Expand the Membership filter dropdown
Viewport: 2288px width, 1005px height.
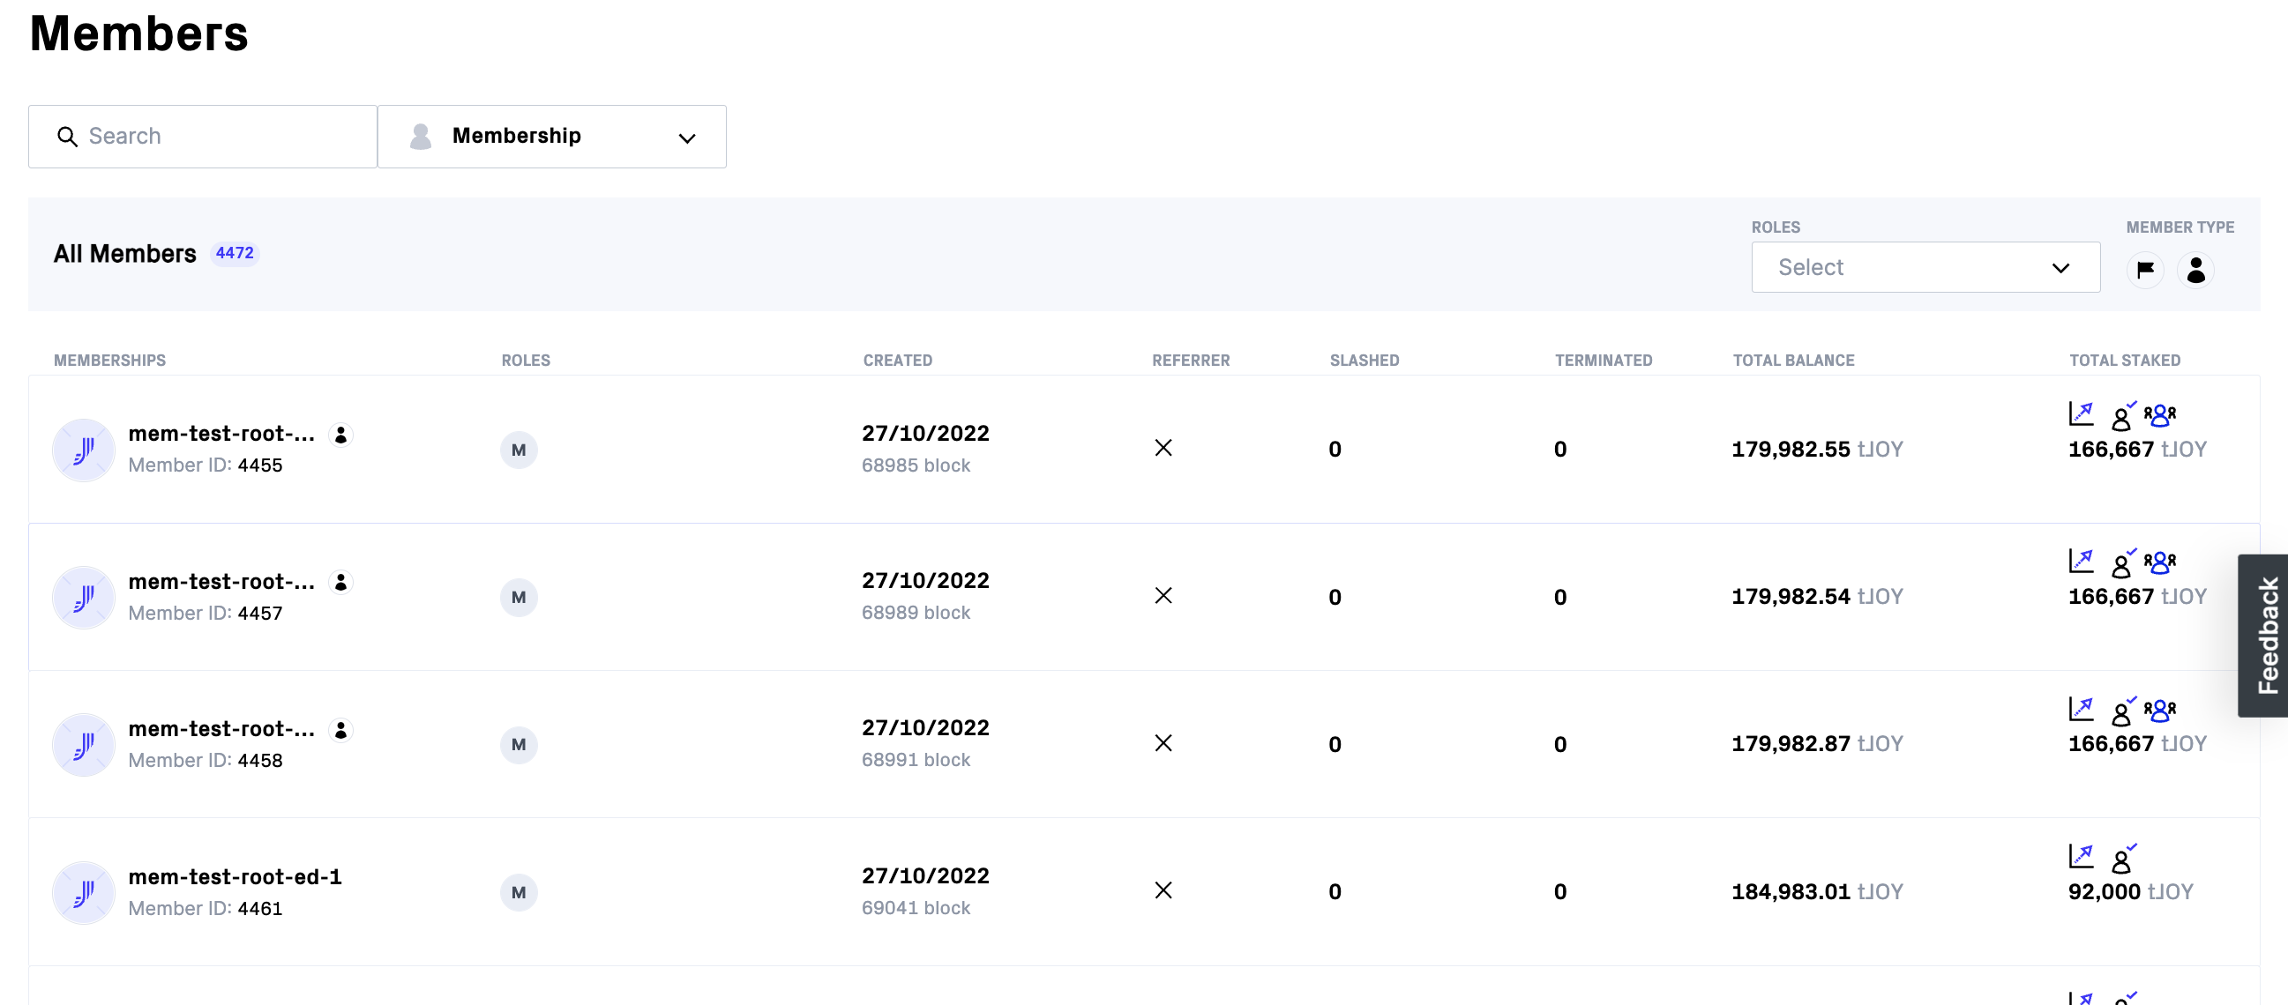(x=551, y=136)
